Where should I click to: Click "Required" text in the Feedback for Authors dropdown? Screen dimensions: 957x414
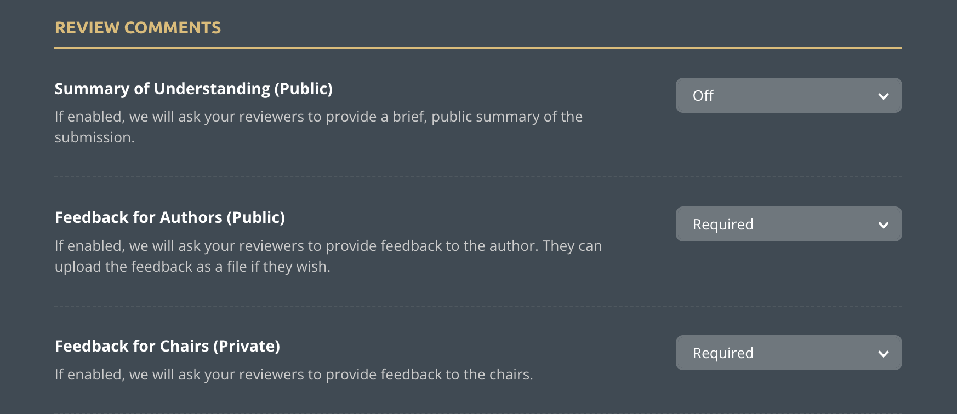[723, 225]
